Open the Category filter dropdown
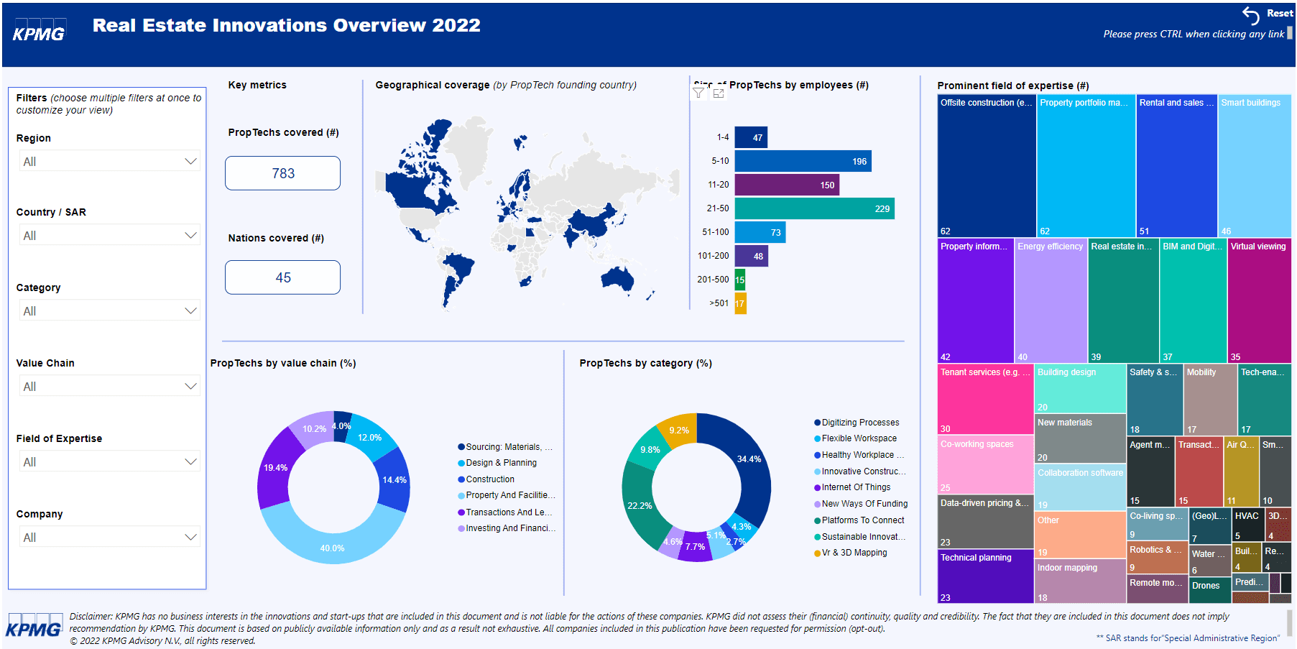The image size is (1297, 649). [110, 310]
